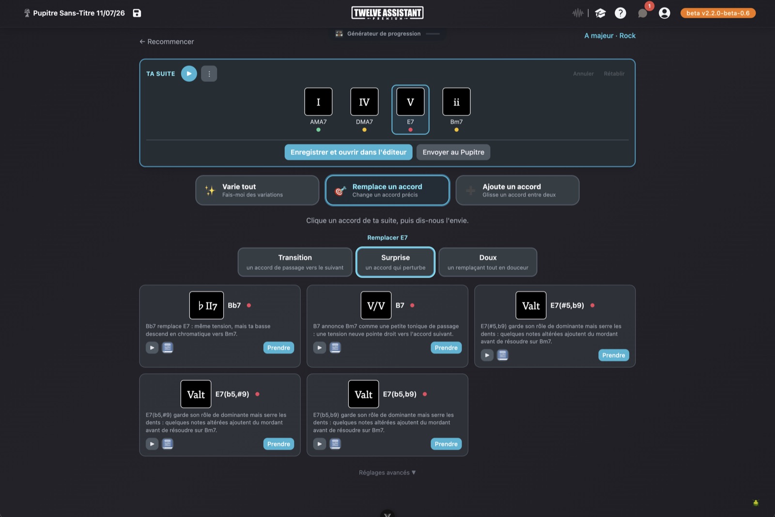Take E7(b5,b9) with Prendre
This screenshot has width=775, height=517.
[x=446, y=444]
